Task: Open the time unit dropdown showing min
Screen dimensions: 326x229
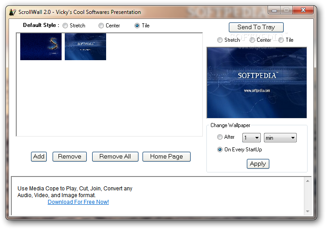Action: [280, 138]
